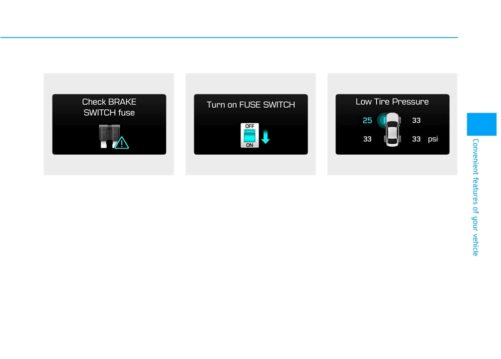
Task: Open the brake switch fuse warning thumbnail
Action: pos(109,124)
